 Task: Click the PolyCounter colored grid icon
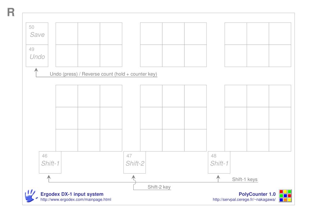(x=285, y=196)
